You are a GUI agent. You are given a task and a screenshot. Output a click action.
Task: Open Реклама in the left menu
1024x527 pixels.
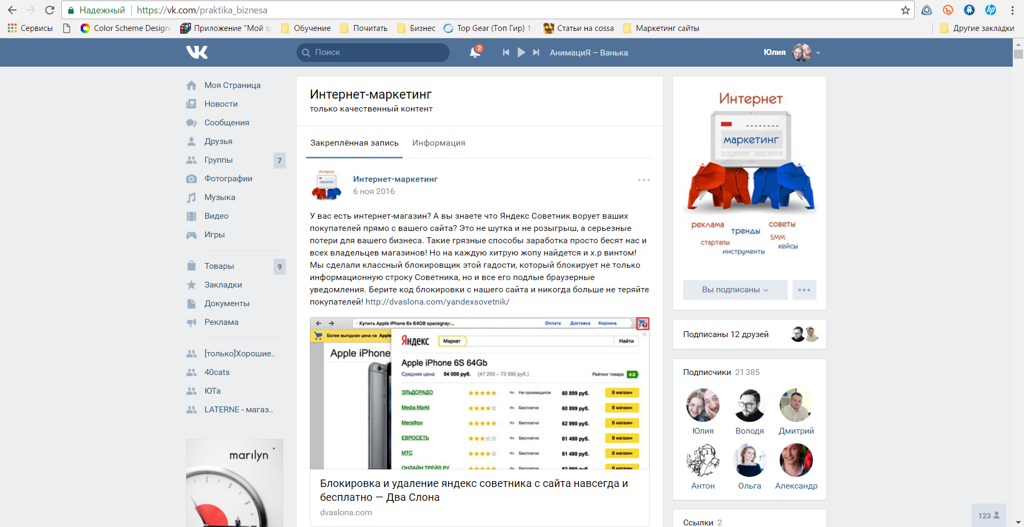click(x=221, y=322)
